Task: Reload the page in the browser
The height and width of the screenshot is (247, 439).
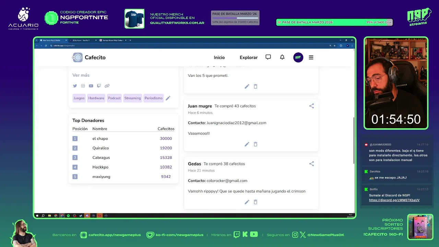Action: (x=46, y=46)
